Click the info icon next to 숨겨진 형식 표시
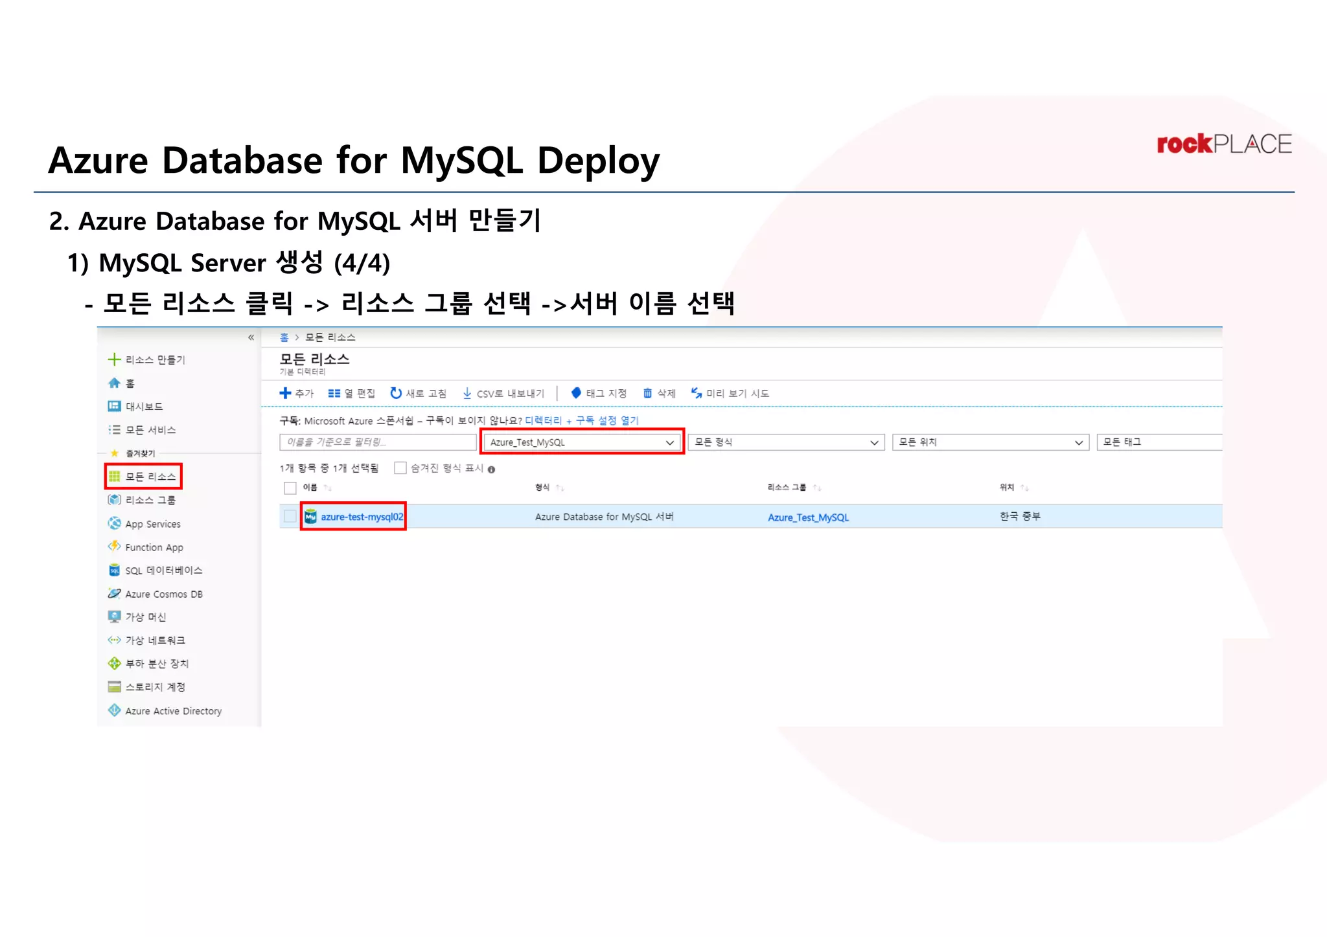The image size is (1327, 937). coord(491,469)
